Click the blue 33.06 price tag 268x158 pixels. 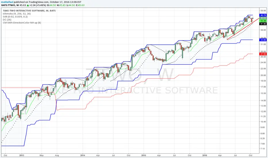coord(263,40)
